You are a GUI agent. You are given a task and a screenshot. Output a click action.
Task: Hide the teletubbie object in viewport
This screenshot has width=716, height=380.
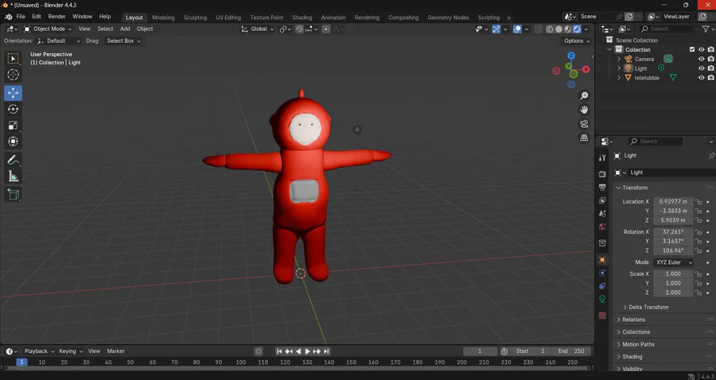(x=702, y=78)
